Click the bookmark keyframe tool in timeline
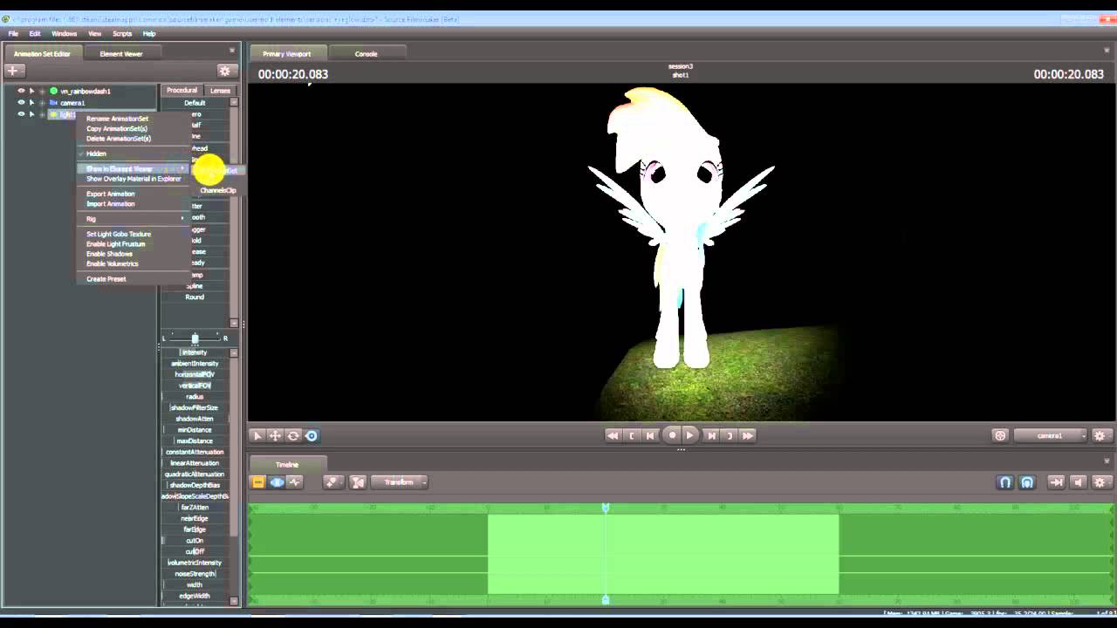Image resolution: width=1117 pixels, height=628 pixels. (x=332, y=481)
